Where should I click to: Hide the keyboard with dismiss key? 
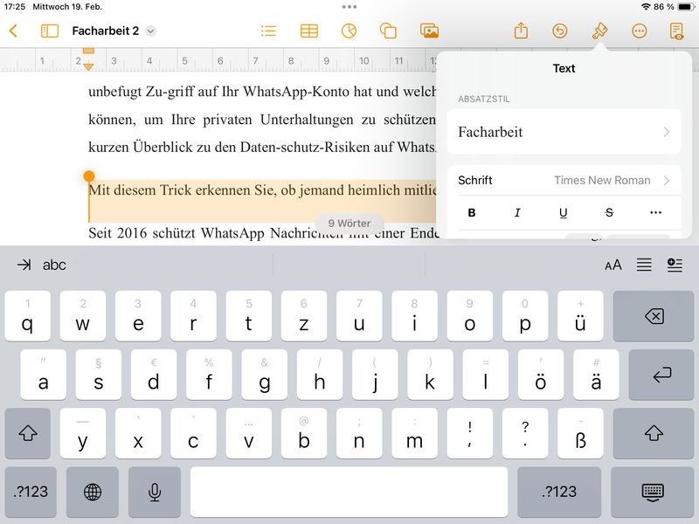653,492
